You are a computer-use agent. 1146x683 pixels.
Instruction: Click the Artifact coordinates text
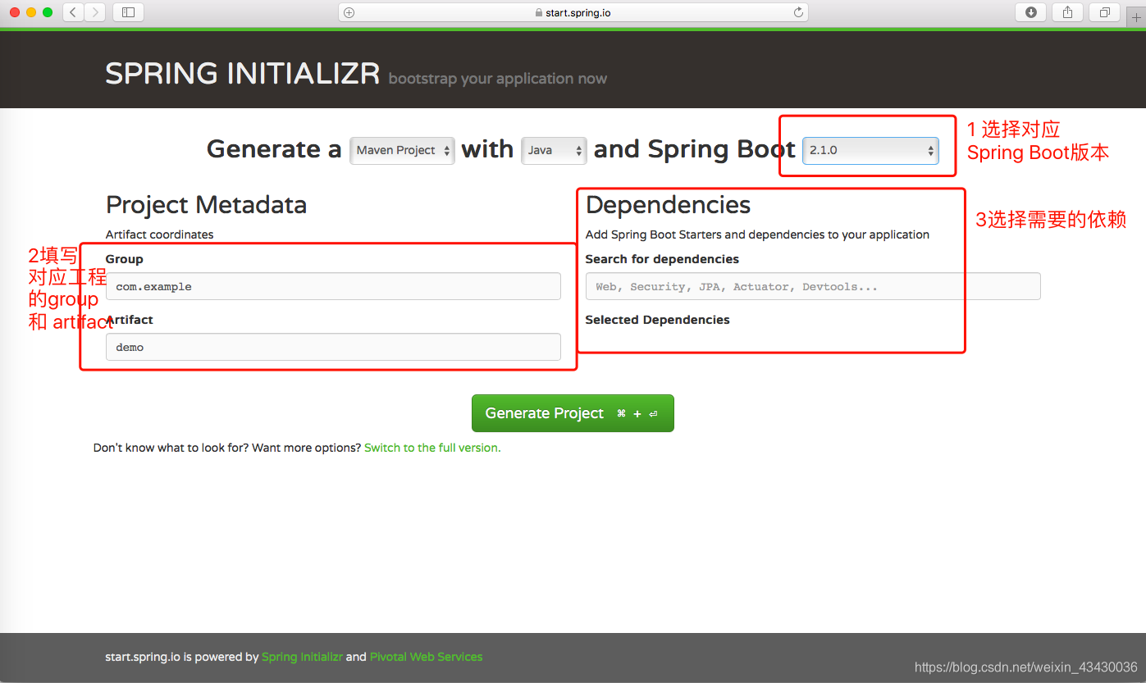click(x=159, y=234)
